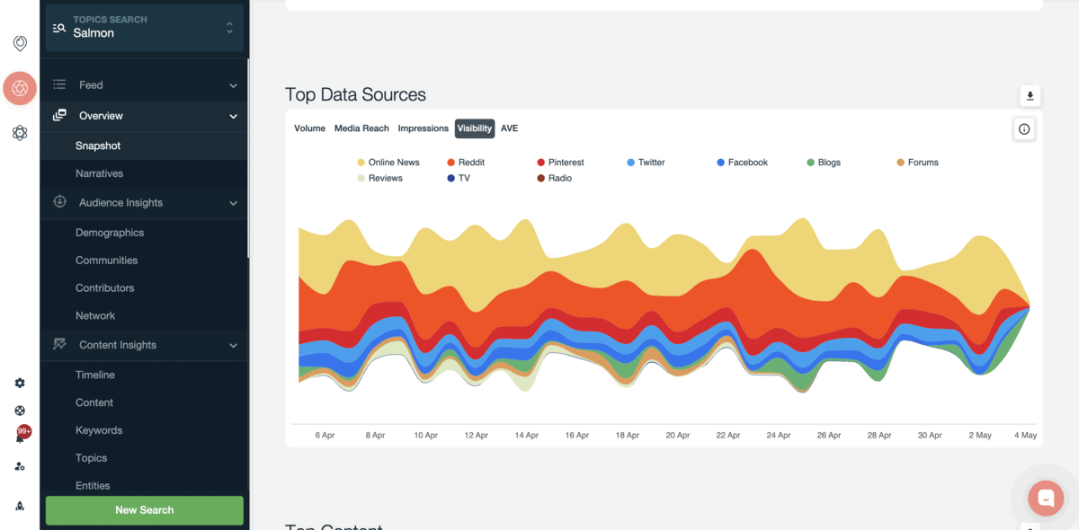Toggle Online News series in legend

tap(393, 163)
